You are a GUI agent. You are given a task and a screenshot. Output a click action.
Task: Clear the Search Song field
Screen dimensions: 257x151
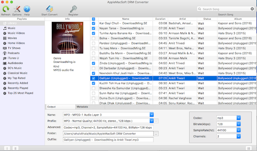[252, 9]
